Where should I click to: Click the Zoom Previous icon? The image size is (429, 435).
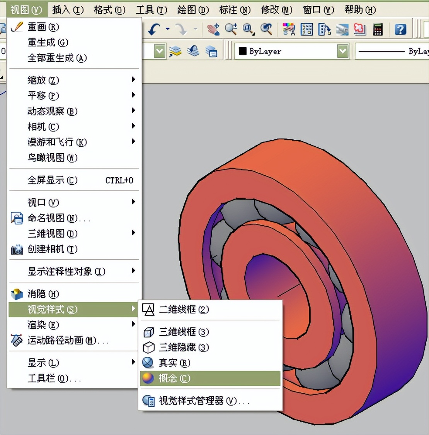[266, 29]
